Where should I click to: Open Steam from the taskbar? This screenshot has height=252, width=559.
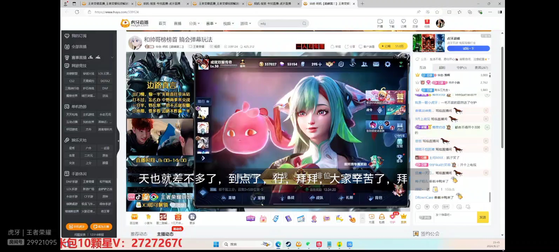click(x=288, y=244)
